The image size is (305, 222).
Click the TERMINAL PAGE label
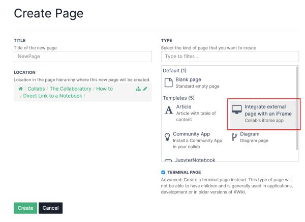(x=184, y=172)
